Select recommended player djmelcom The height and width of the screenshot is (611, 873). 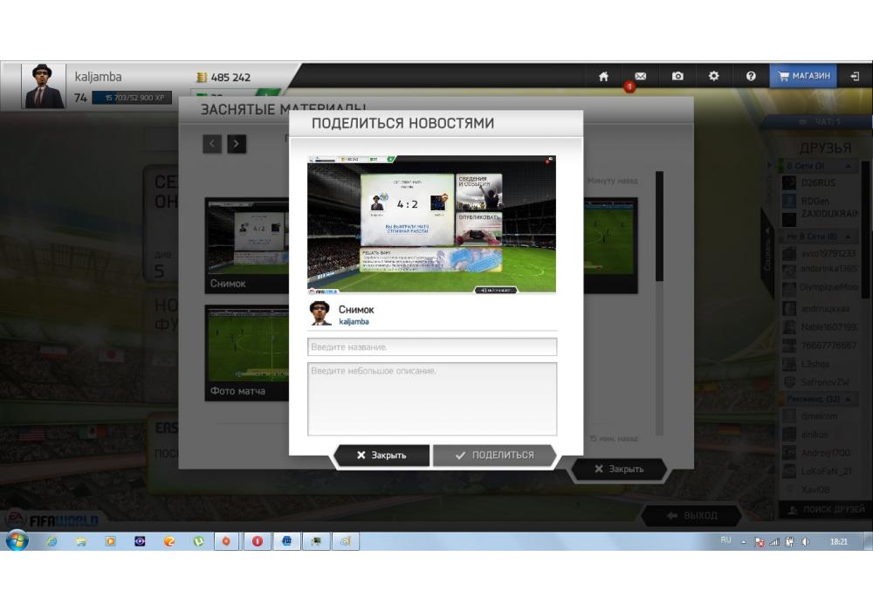(x=819, y=415)
